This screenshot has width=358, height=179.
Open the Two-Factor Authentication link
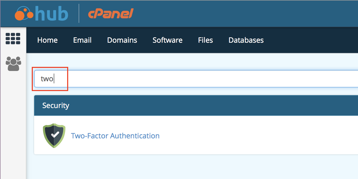[115, 136]
